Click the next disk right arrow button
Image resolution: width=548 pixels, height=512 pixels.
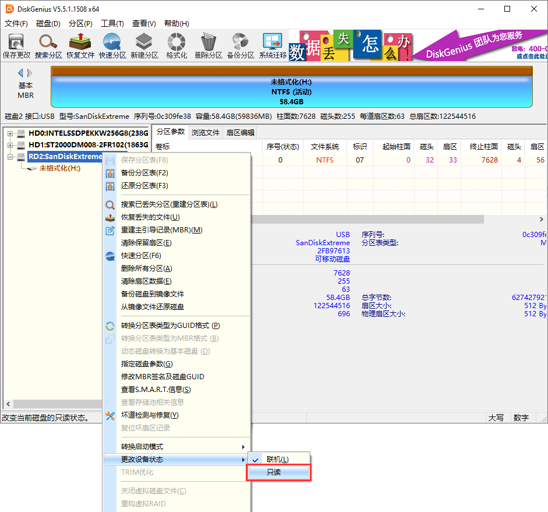click(x=30, y=73)
